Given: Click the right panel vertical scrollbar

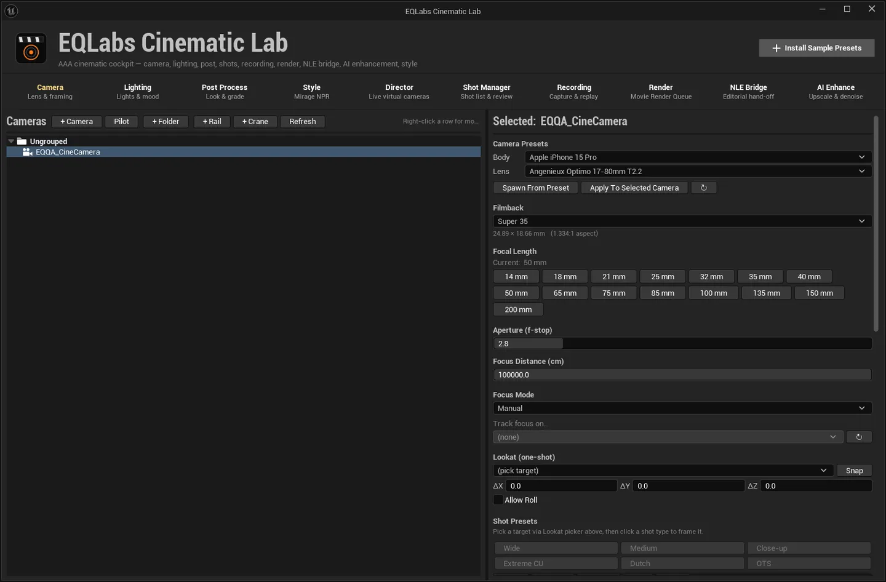Looking at the screenshot, I should pyautogui.click(x=876, y=224).
